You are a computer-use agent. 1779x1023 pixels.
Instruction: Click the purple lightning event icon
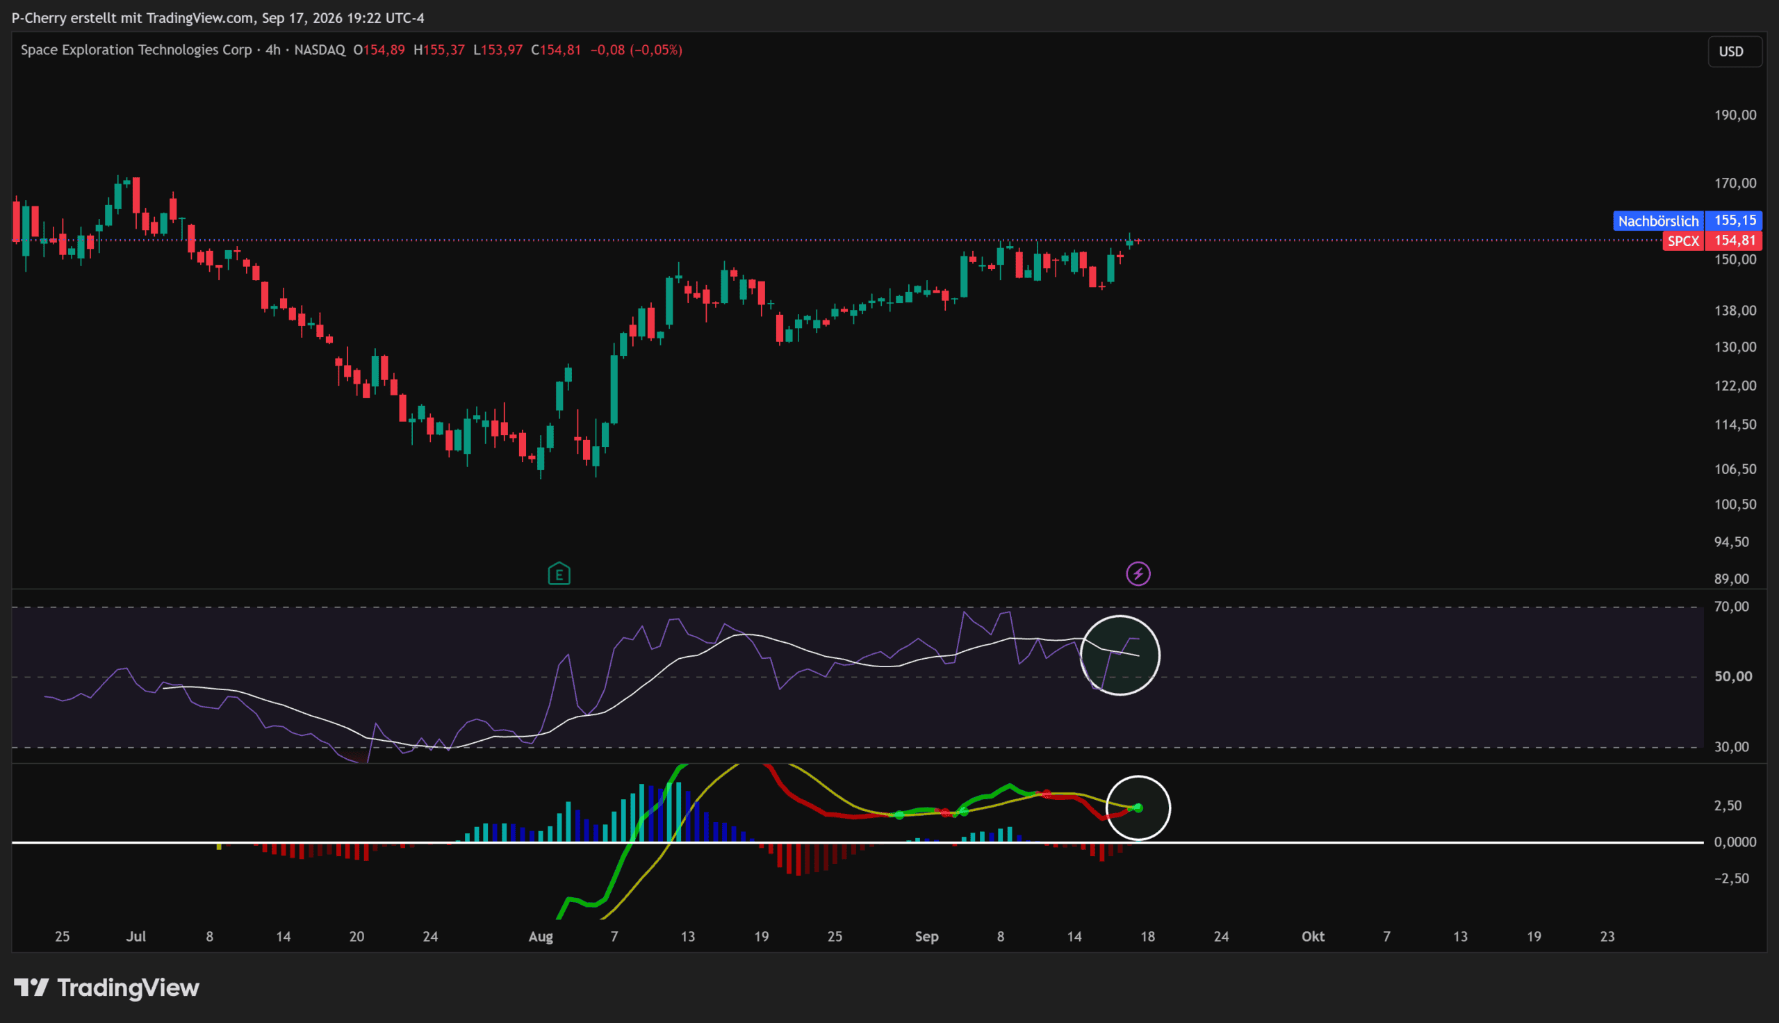[x=1138, y=573]
